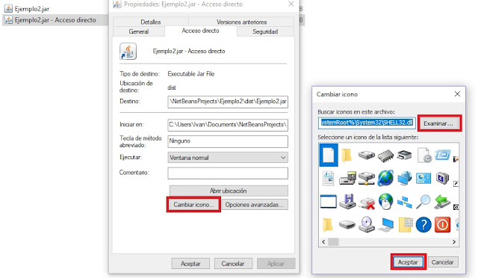Click Aceptar in Propiedades window
478x278 pixels.
click(190, 263)
